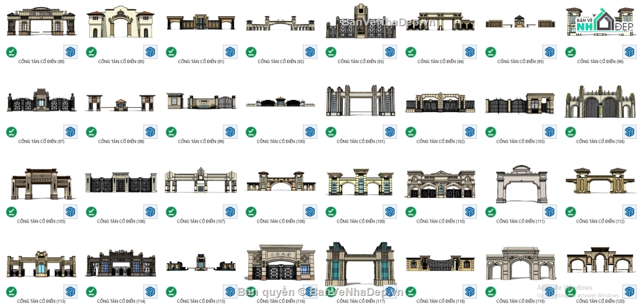The width and height of the screenshot is (640, 307).
Task: Click the SketchUp icon of file (97)
Action: (x=70, y=132)
